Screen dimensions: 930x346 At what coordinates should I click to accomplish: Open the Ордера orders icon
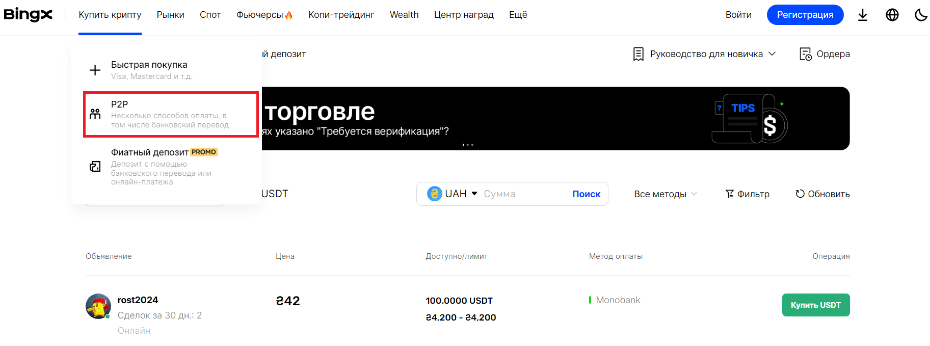click(805, 54)
